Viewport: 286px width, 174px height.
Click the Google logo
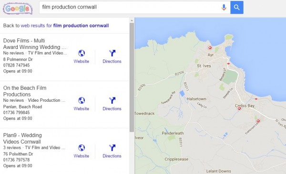(18, 8)
